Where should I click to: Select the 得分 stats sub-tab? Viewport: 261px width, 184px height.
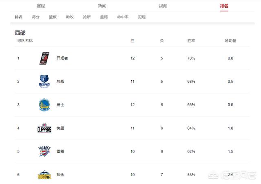pyautogui.click(x=36, y=17)
